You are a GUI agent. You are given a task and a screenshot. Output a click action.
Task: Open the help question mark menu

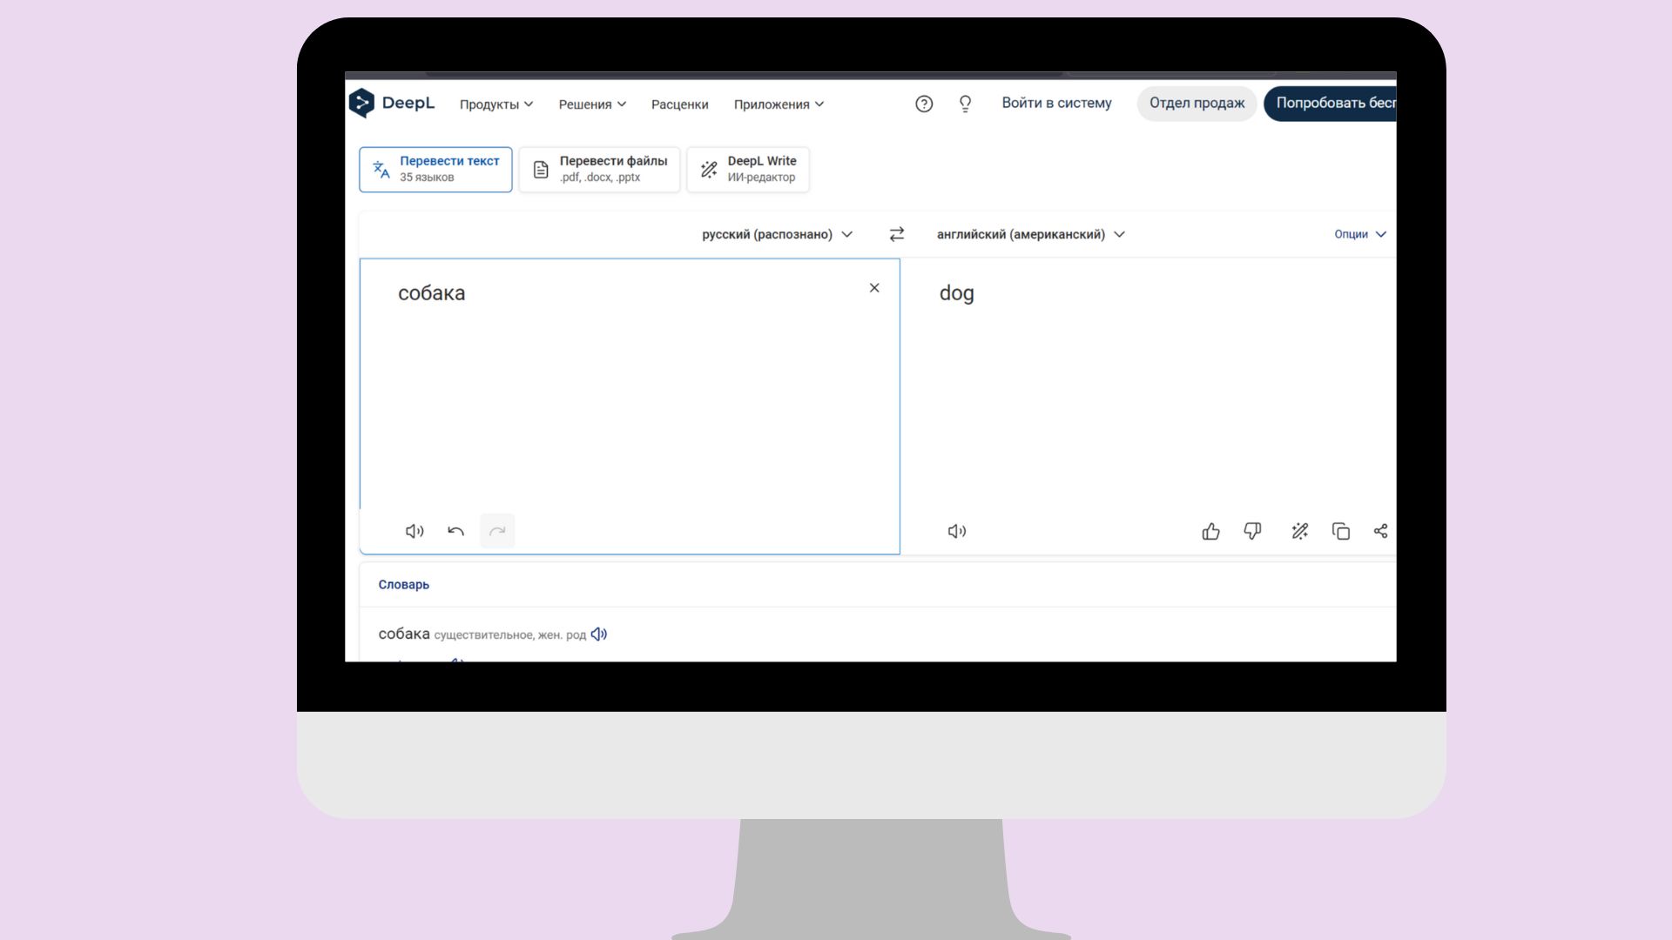(x=924, y=104)
